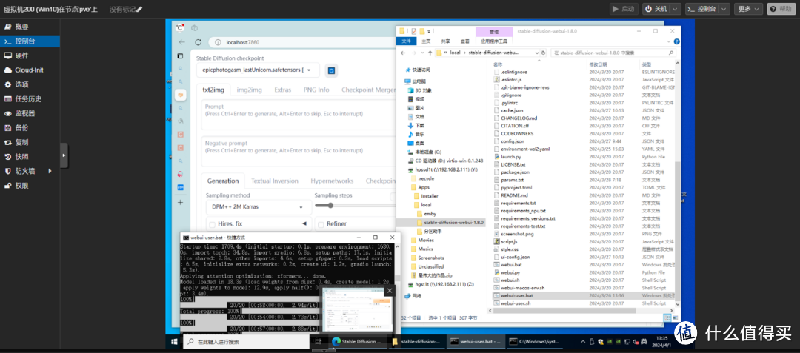Click browser back arrow
Screen dimensions: 800x353
pyautogui.click(x=181, y=42)
